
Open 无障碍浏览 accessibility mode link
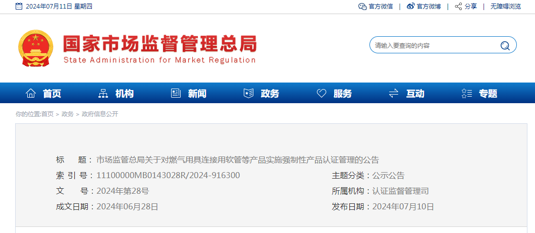pos(506,7)
